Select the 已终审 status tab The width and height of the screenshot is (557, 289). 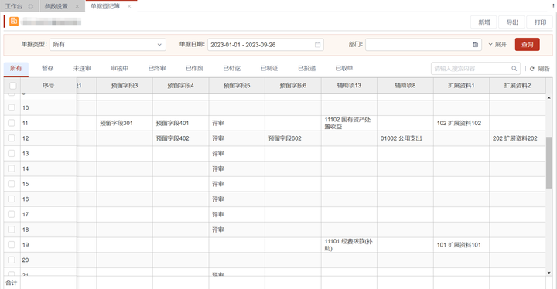pos(157,69)
